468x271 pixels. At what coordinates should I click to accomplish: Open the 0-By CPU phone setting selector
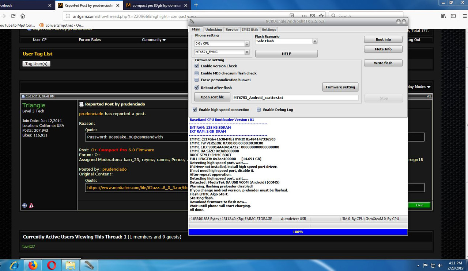[x=222, y=43]
